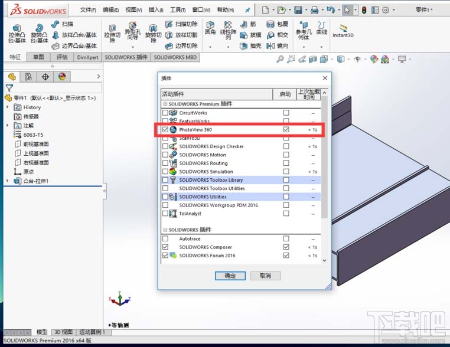This screenshot has height=347, width=450.
Task: Collapse the SOLIDWORKS 插件 group
Action: point(165,230)
